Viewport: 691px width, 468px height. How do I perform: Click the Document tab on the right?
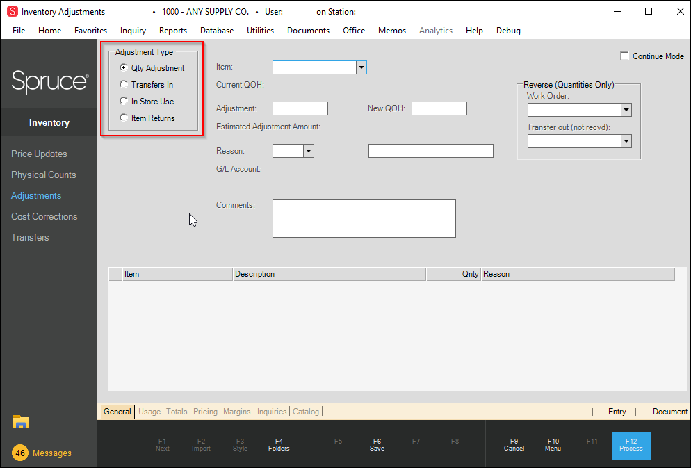670,411
